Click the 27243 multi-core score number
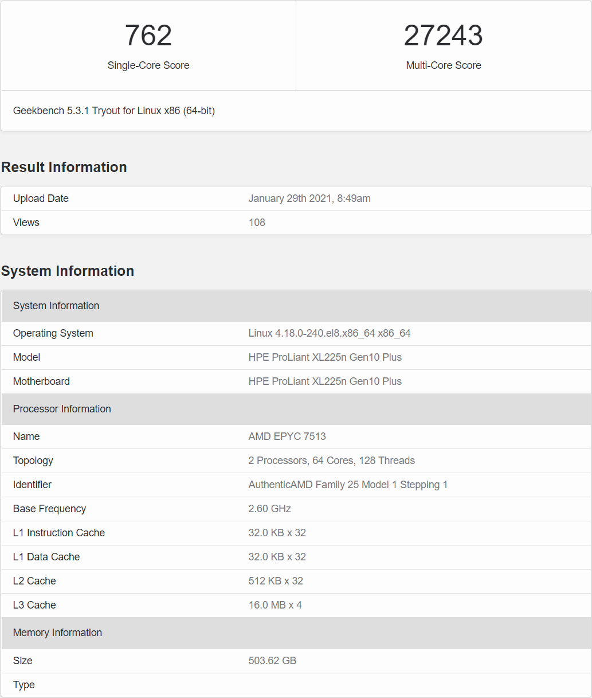Viewport: 592px width, 698px height. pos(443,36)
